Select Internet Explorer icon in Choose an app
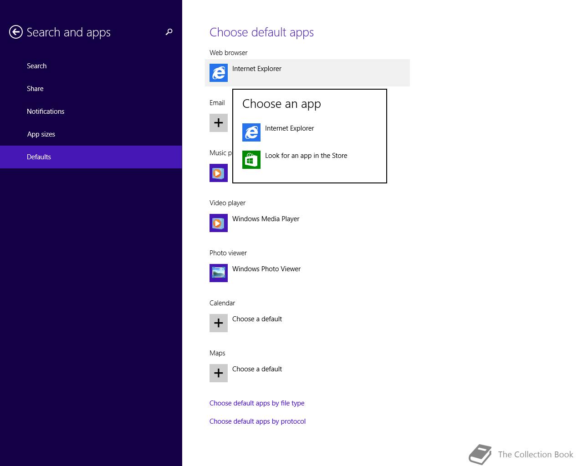583x466 pixels. [x=251, y=132]
